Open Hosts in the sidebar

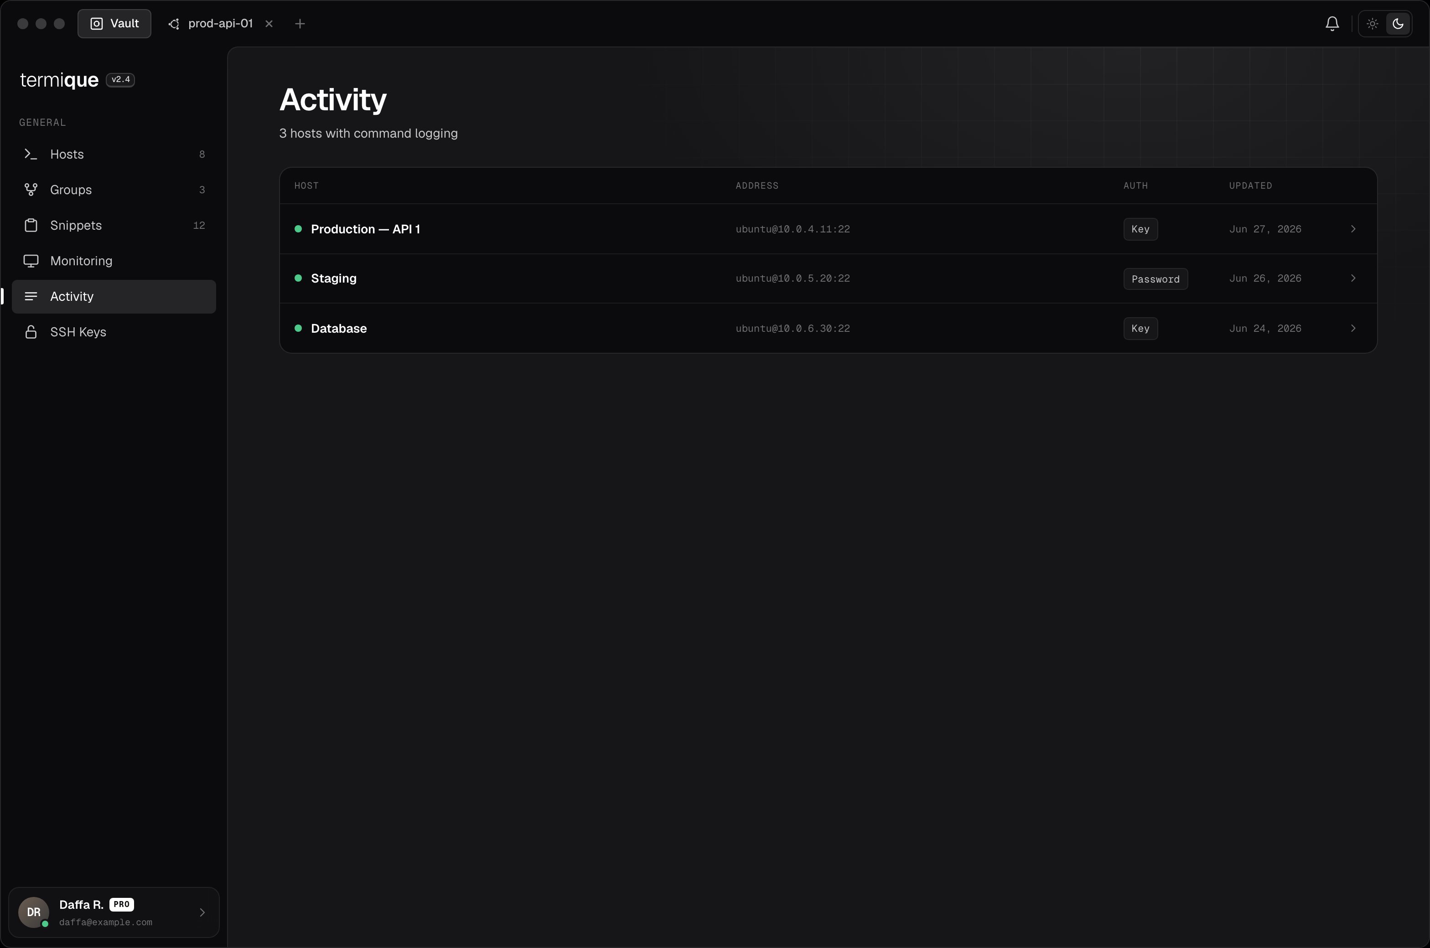coord(114,154)
